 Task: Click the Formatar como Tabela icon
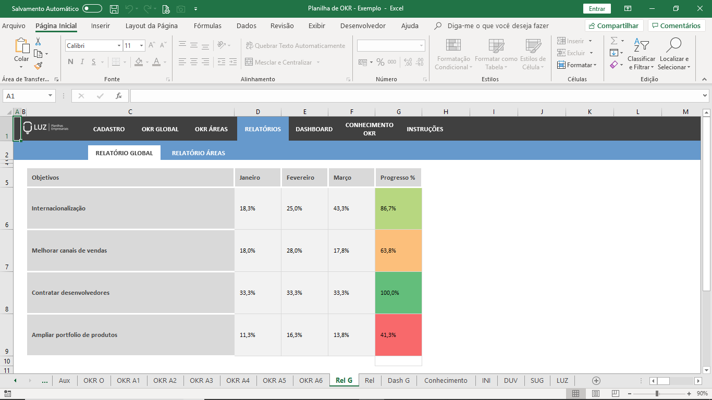coord(496,46)
